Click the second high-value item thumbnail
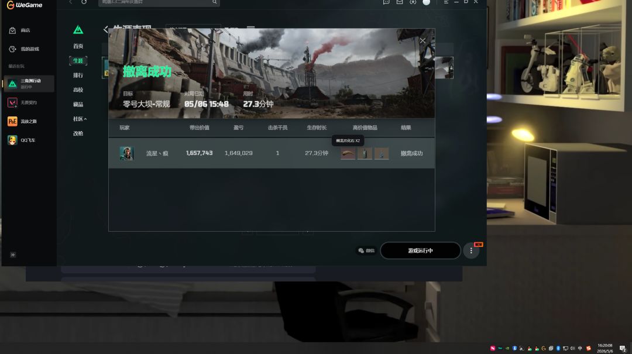 point(365,153)
